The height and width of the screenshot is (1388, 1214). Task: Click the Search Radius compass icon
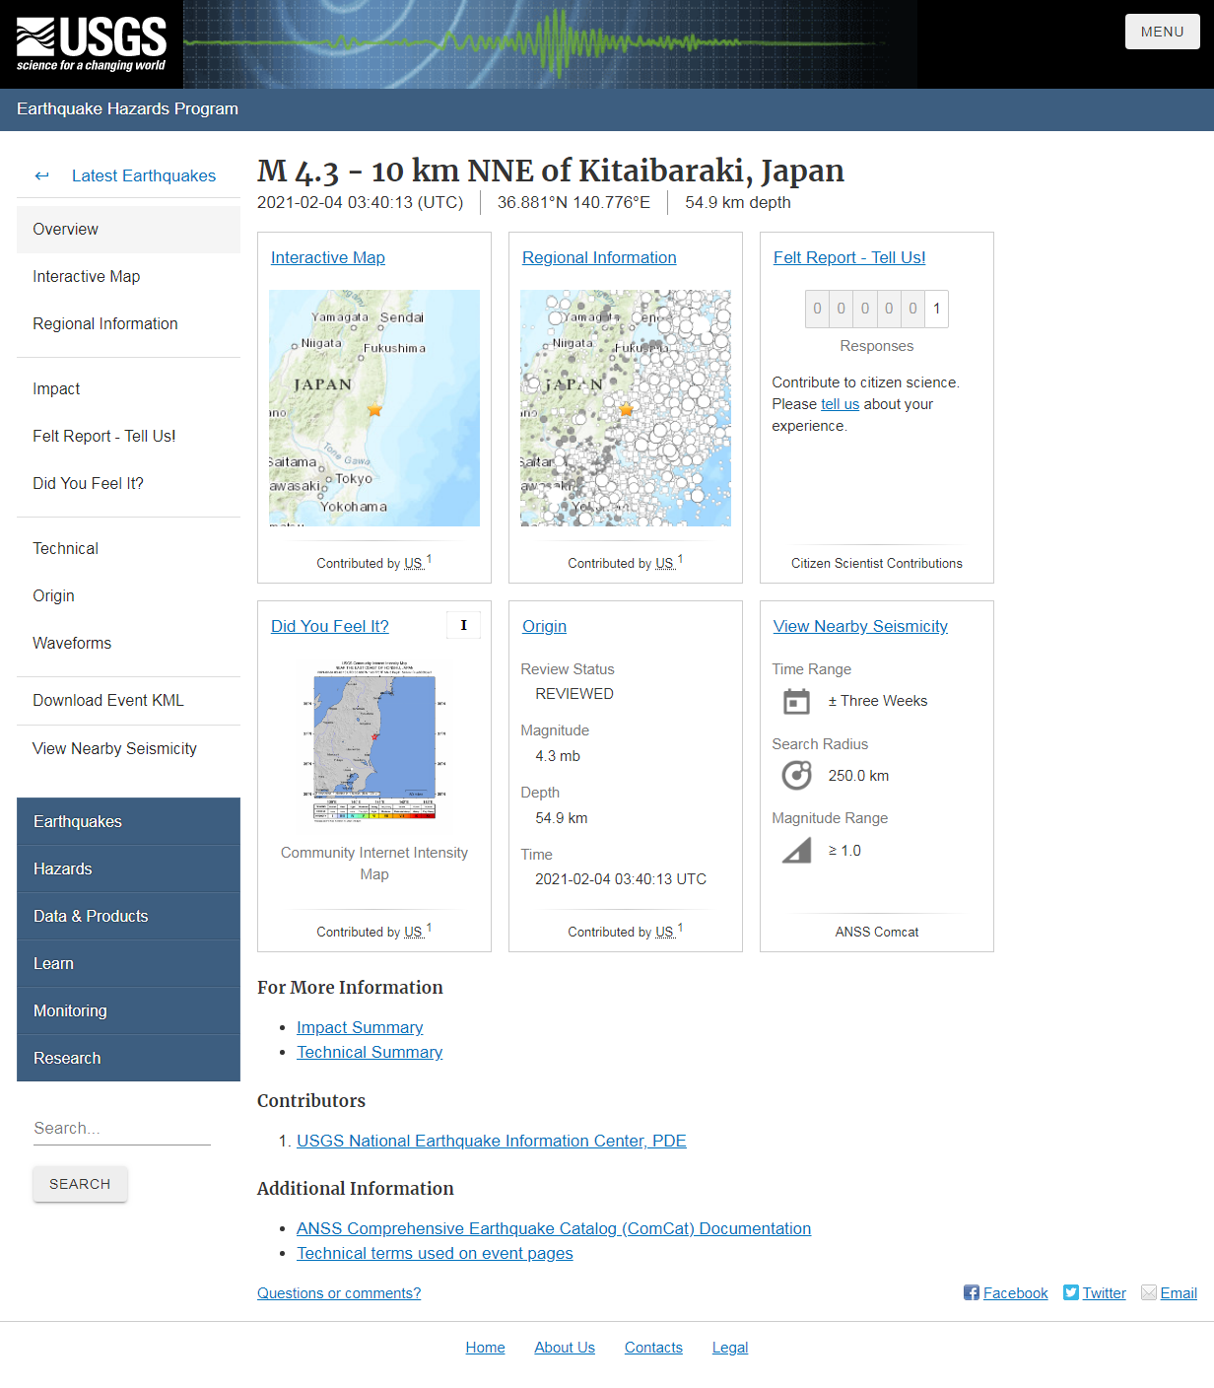[796, 775]
